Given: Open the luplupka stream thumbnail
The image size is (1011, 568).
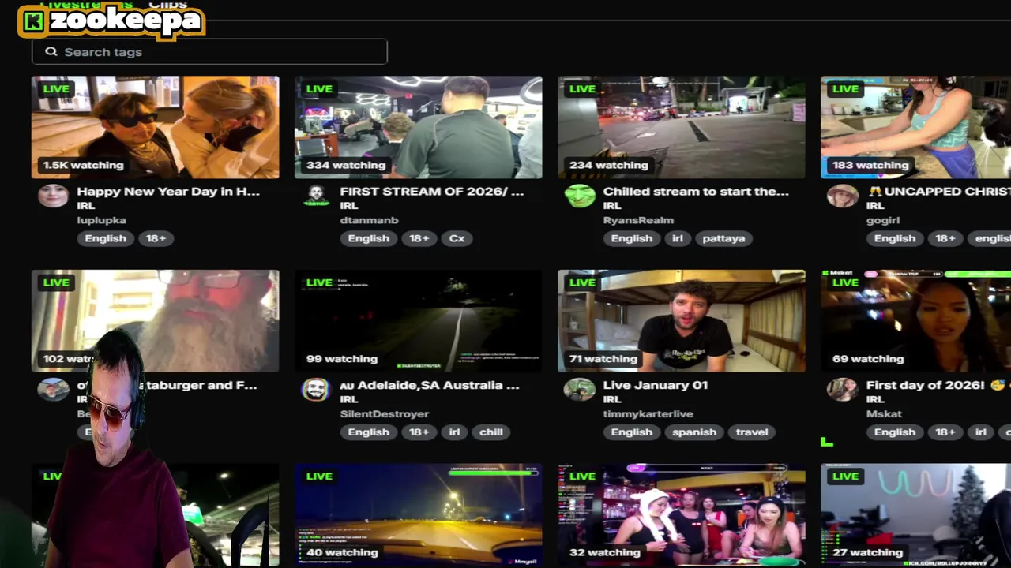Looking at the screenshot, I should (x=155, y=127).
